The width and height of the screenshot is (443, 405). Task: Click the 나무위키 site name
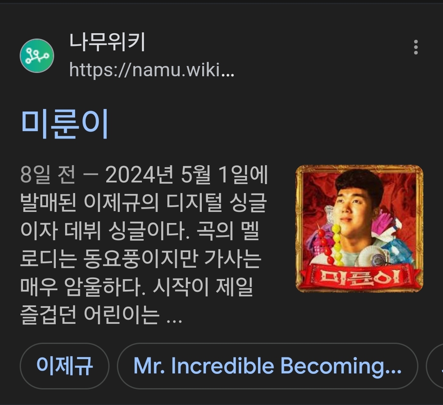tap(107, 42)
